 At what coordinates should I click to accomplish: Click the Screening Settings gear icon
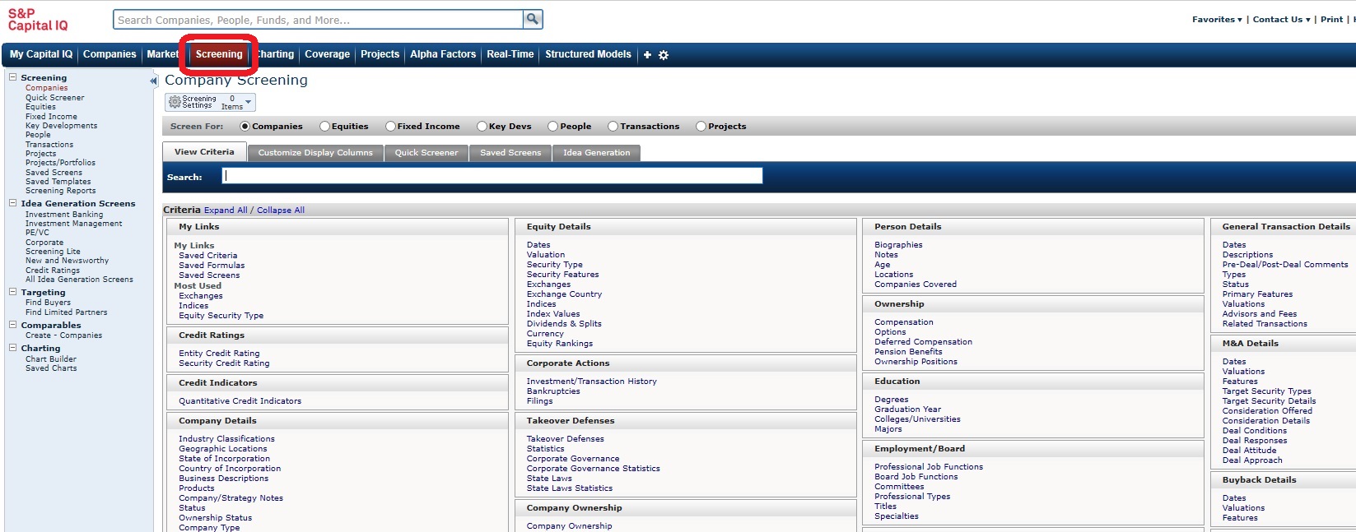click(x=175, y=102)
